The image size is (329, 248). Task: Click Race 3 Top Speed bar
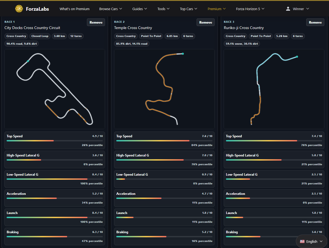(274, 141)
